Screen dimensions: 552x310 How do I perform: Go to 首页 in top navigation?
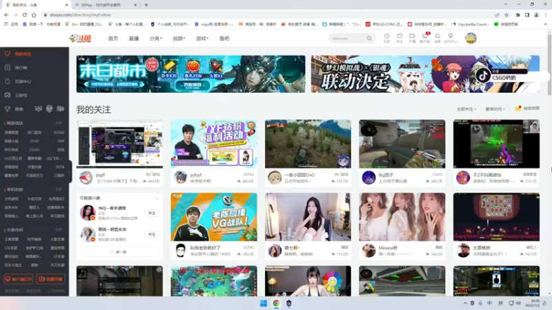pos(113,39)
